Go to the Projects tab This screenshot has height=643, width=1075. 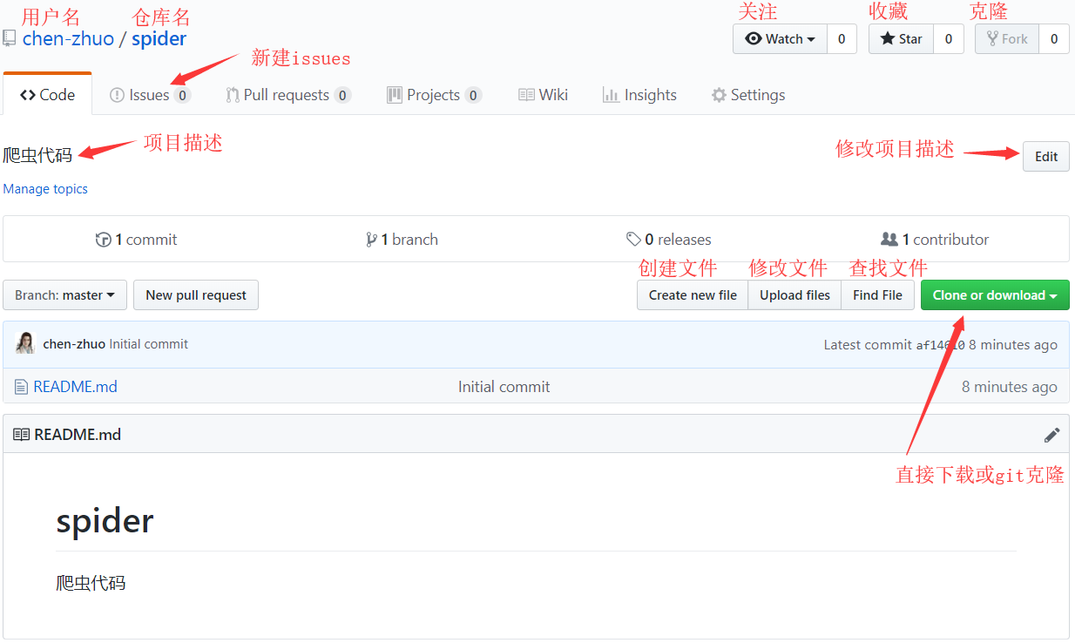(x=433, y=95)
